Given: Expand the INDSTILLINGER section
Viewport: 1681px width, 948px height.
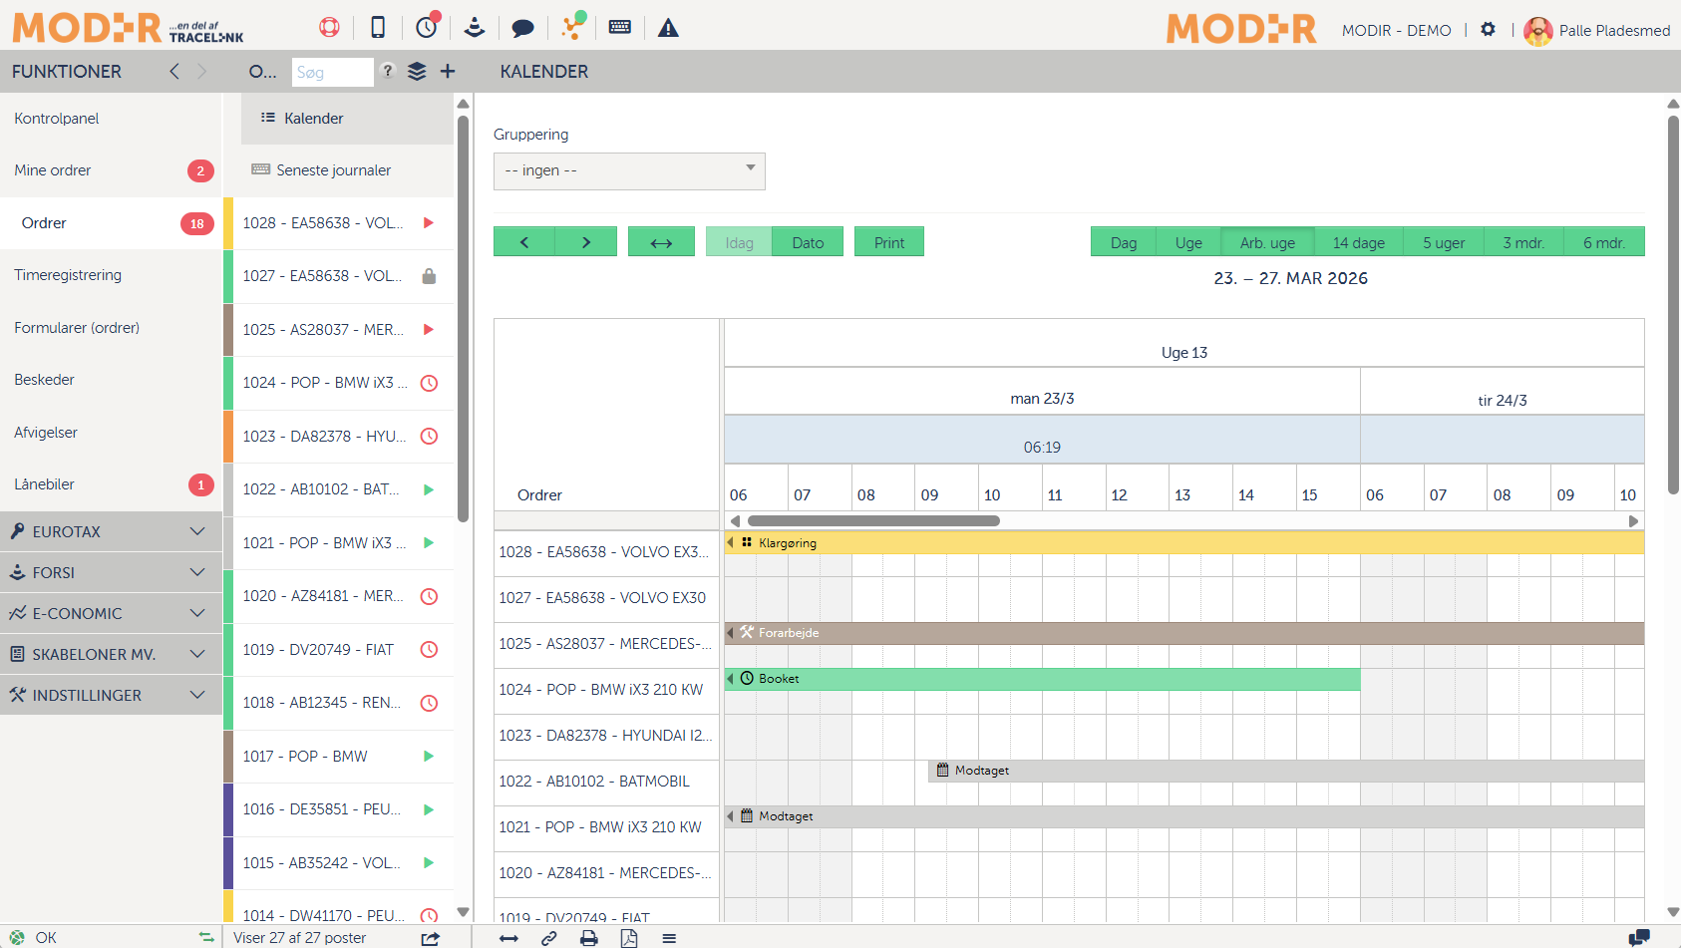Looking at the screenshot, I should 111,695.
